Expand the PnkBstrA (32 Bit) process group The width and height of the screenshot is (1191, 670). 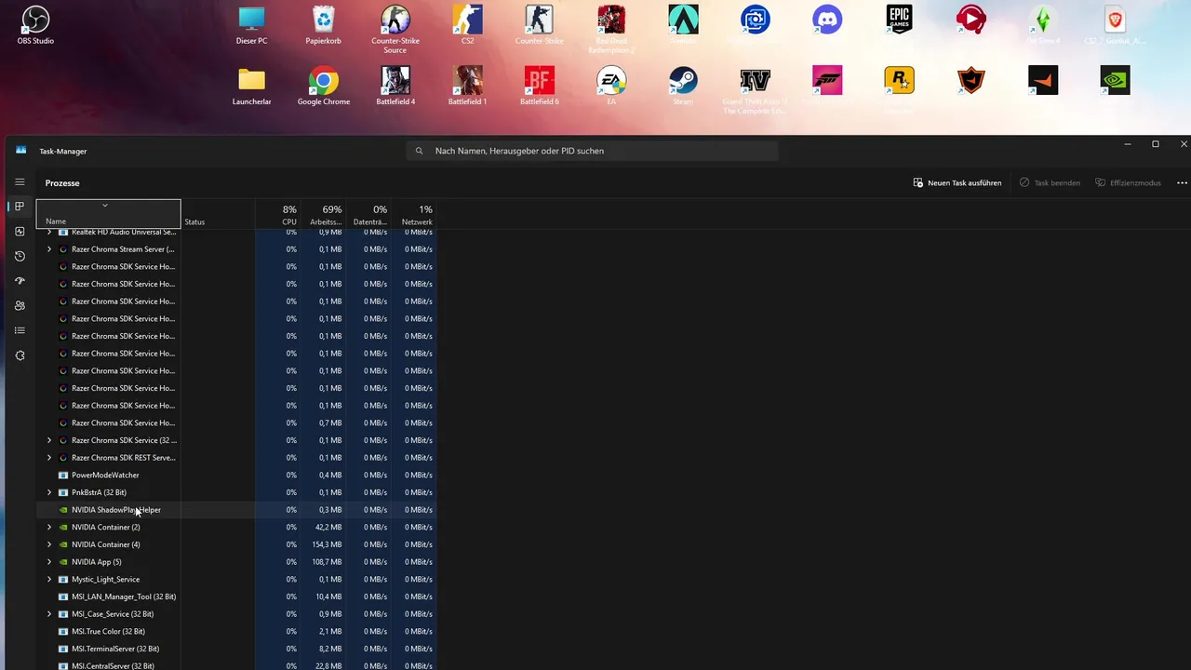tap(49, 492)
